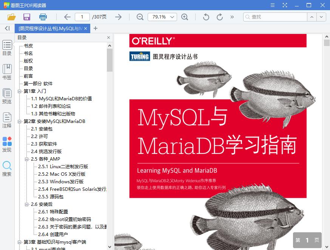Add a new tab with plus

tap(96, 28)
